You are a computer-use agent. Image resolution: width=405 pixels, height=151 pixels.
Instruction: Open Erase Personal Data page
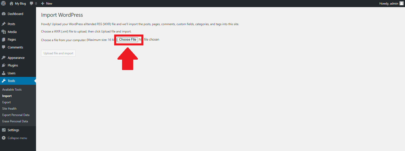15,121
